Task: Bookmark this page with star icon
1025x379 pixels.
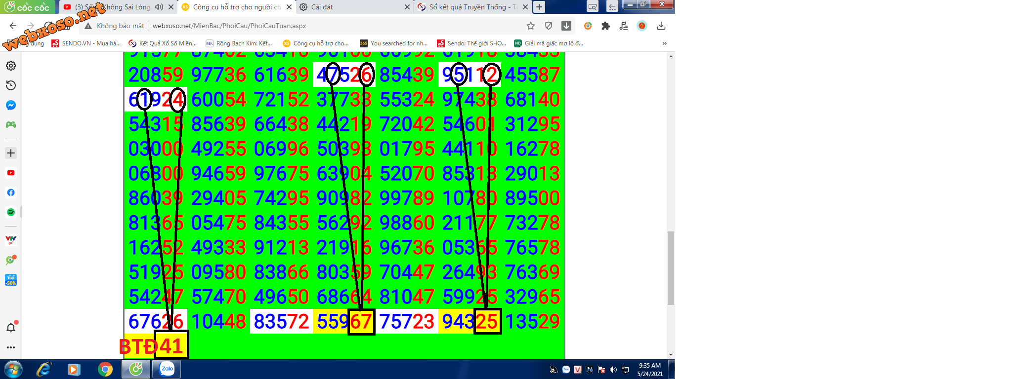Action: pos(531,26)
